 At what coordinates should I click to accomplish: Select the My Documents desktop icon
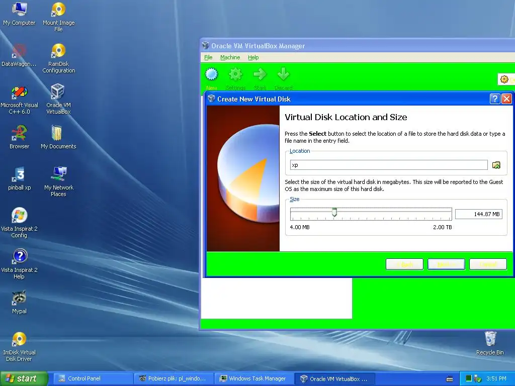pyautogui.click(x=58, y=137)
